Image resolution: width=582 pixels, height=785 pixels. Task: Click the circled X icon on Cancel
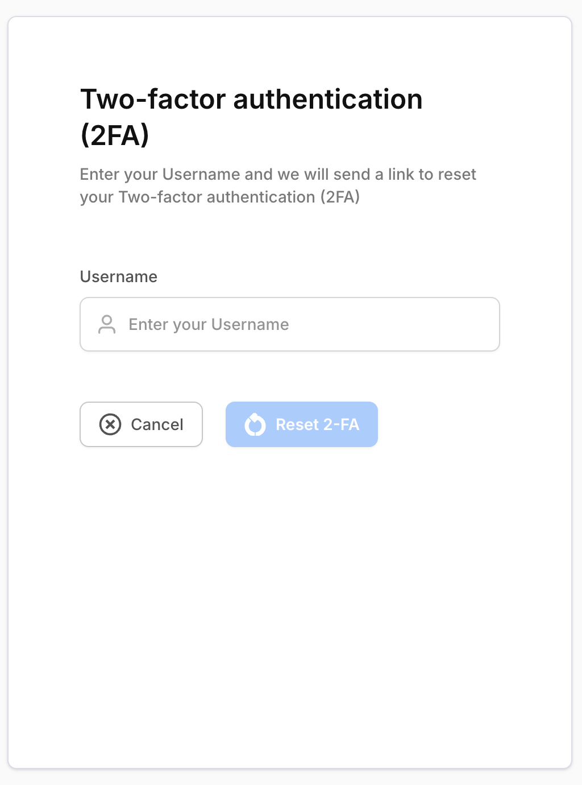point(110,424)
